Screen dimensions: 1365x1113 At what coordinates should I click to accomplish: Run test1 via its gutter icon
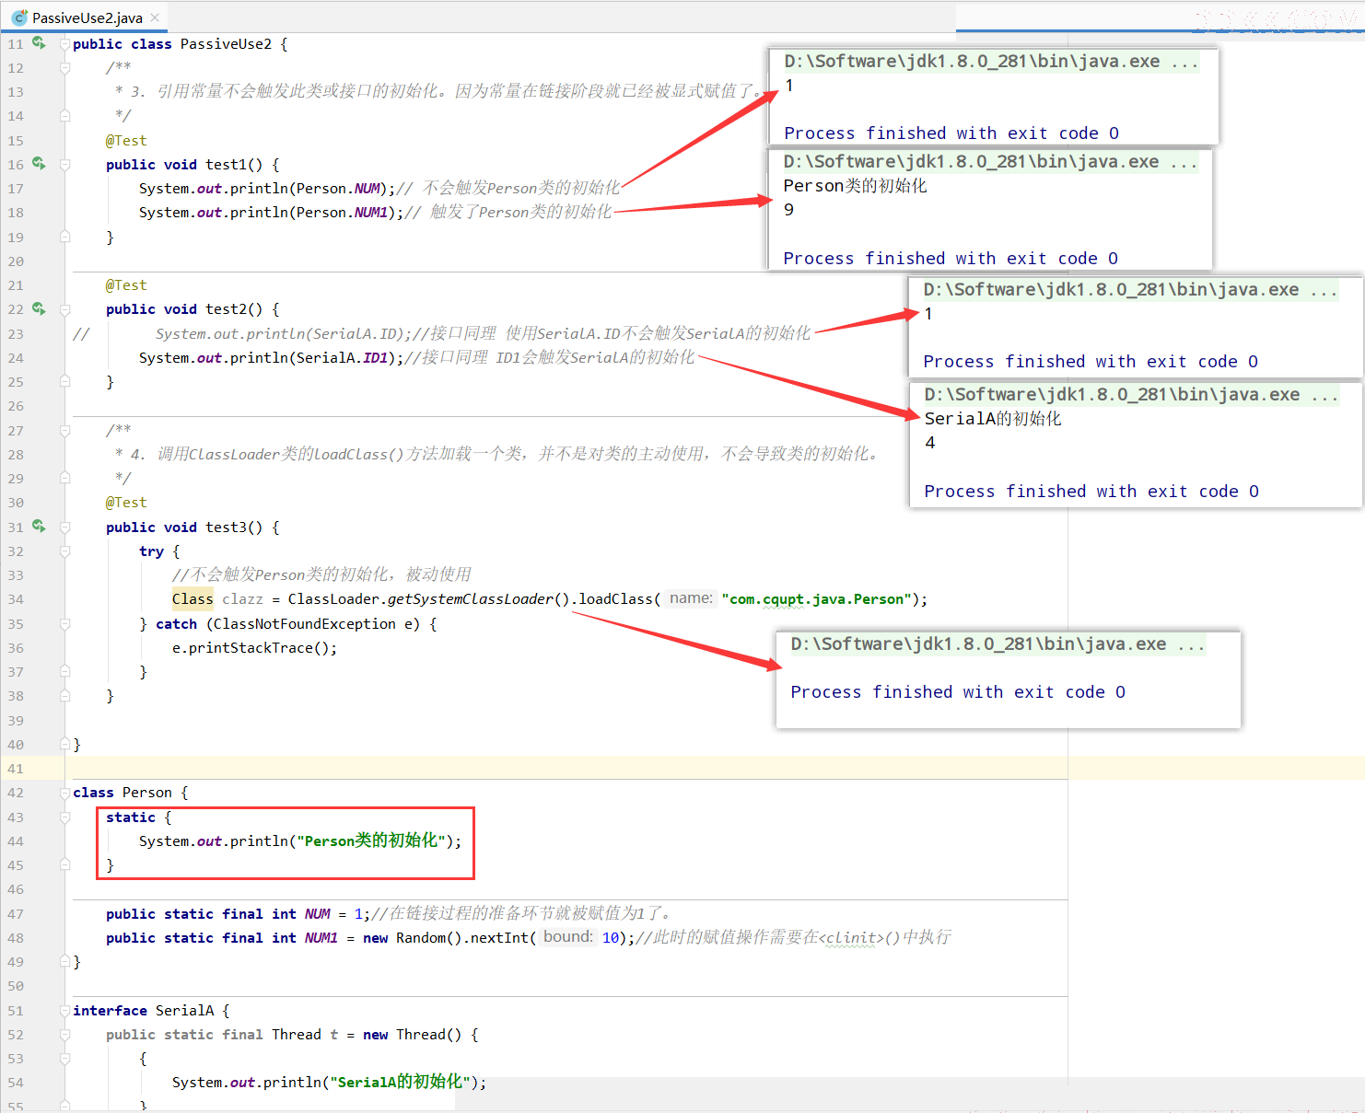tap(39, 164)
